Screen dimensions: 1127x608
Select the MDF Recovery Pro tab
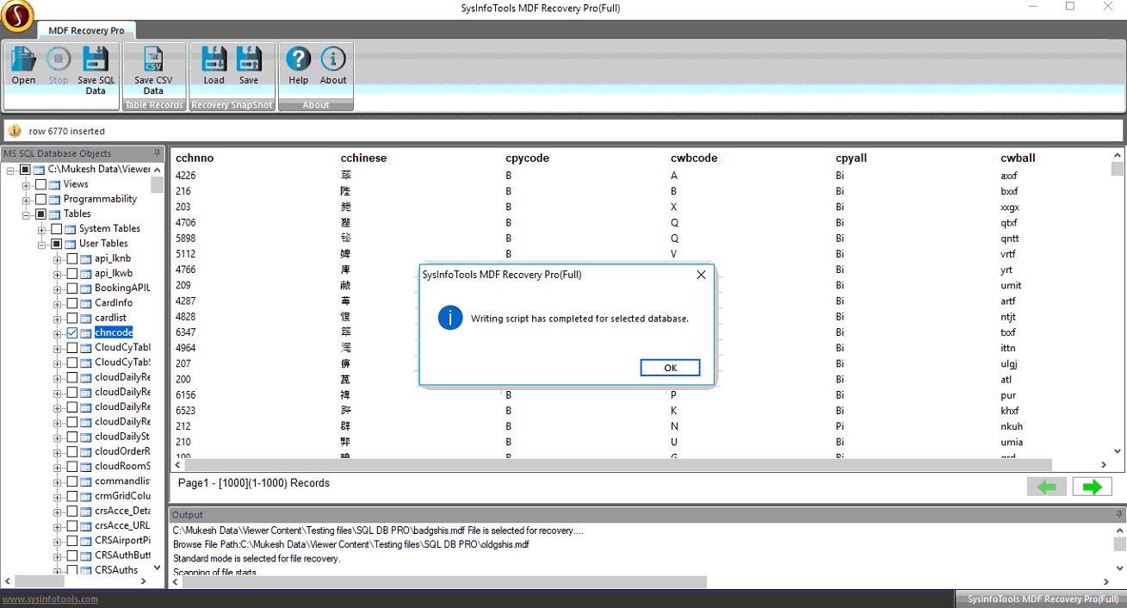tap(86, 30)
